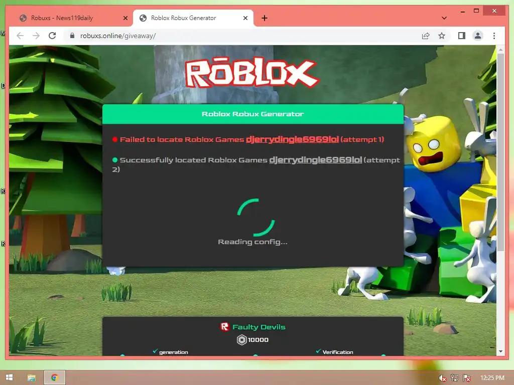Click the Roblox logo at page top
Viewport: 514px width, 385px height.
[x=252, y=73]
